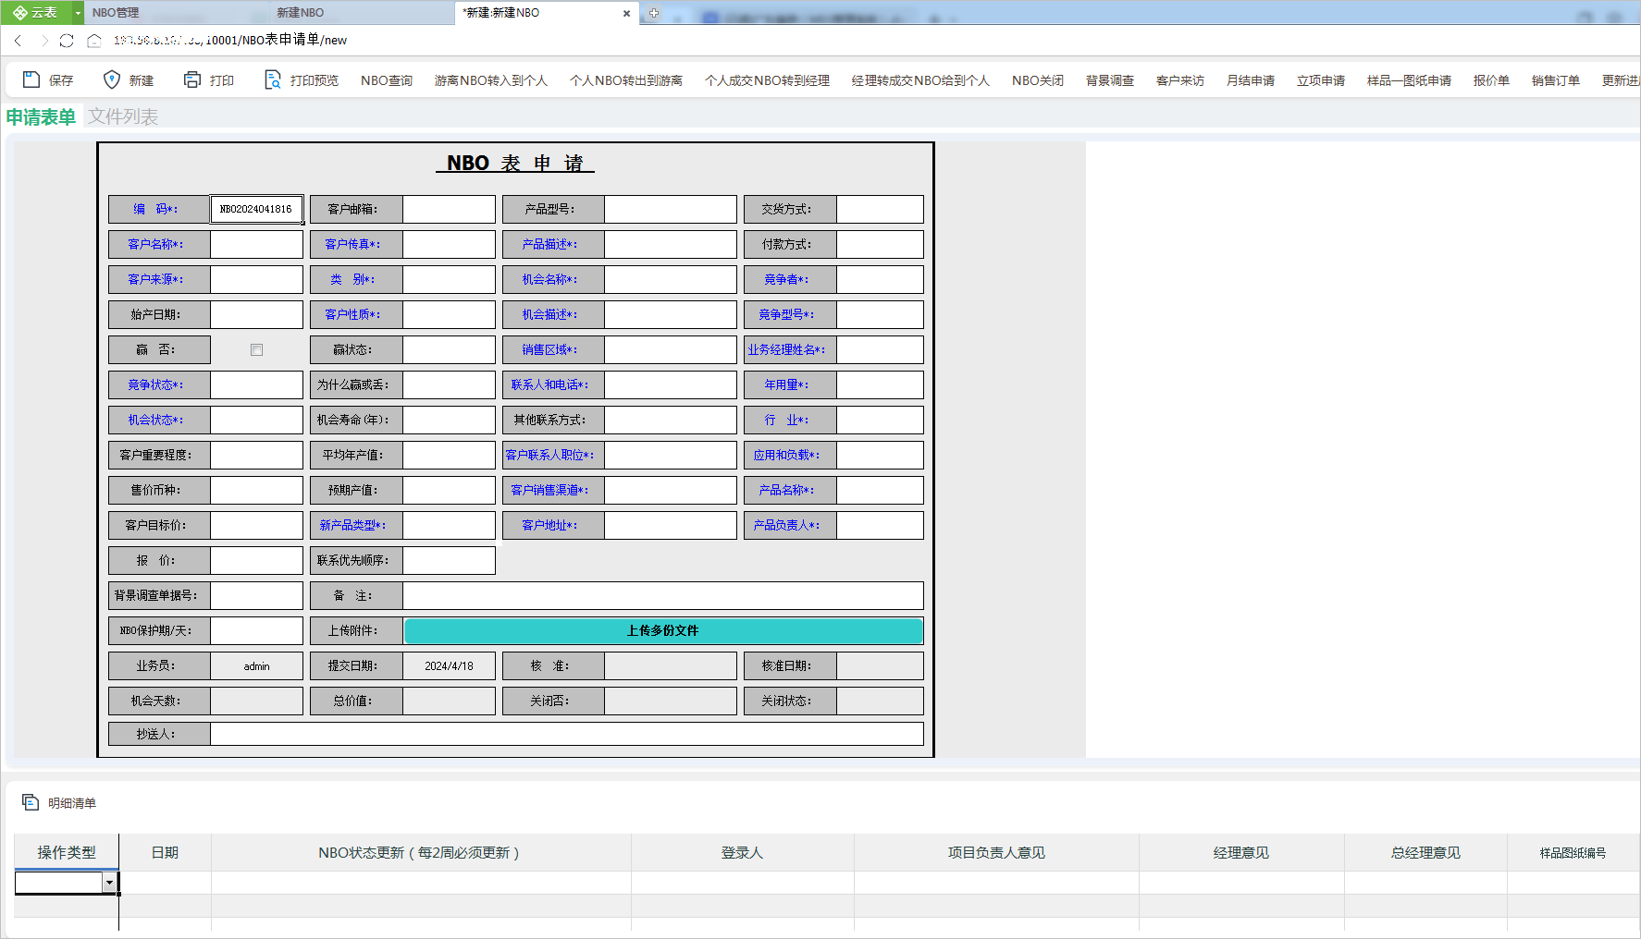1641x939 pixels.
Task: Click the 机会状态 input field
Action: [256, 420]
